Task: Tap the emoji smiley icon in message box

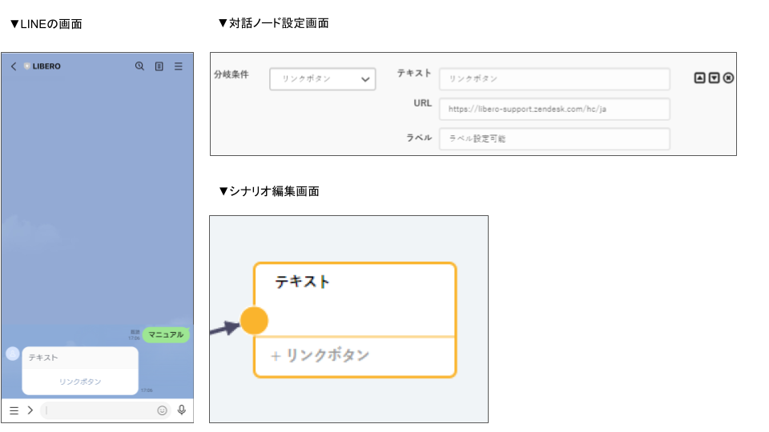Action: 163,410
